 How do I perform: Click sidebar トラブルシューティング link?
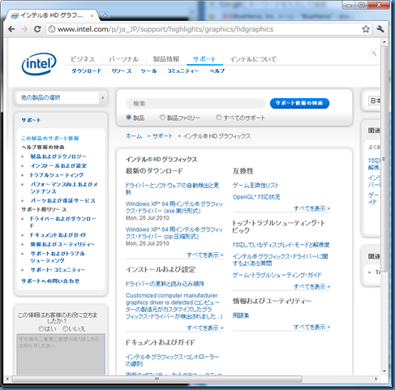tap(57, 175)
